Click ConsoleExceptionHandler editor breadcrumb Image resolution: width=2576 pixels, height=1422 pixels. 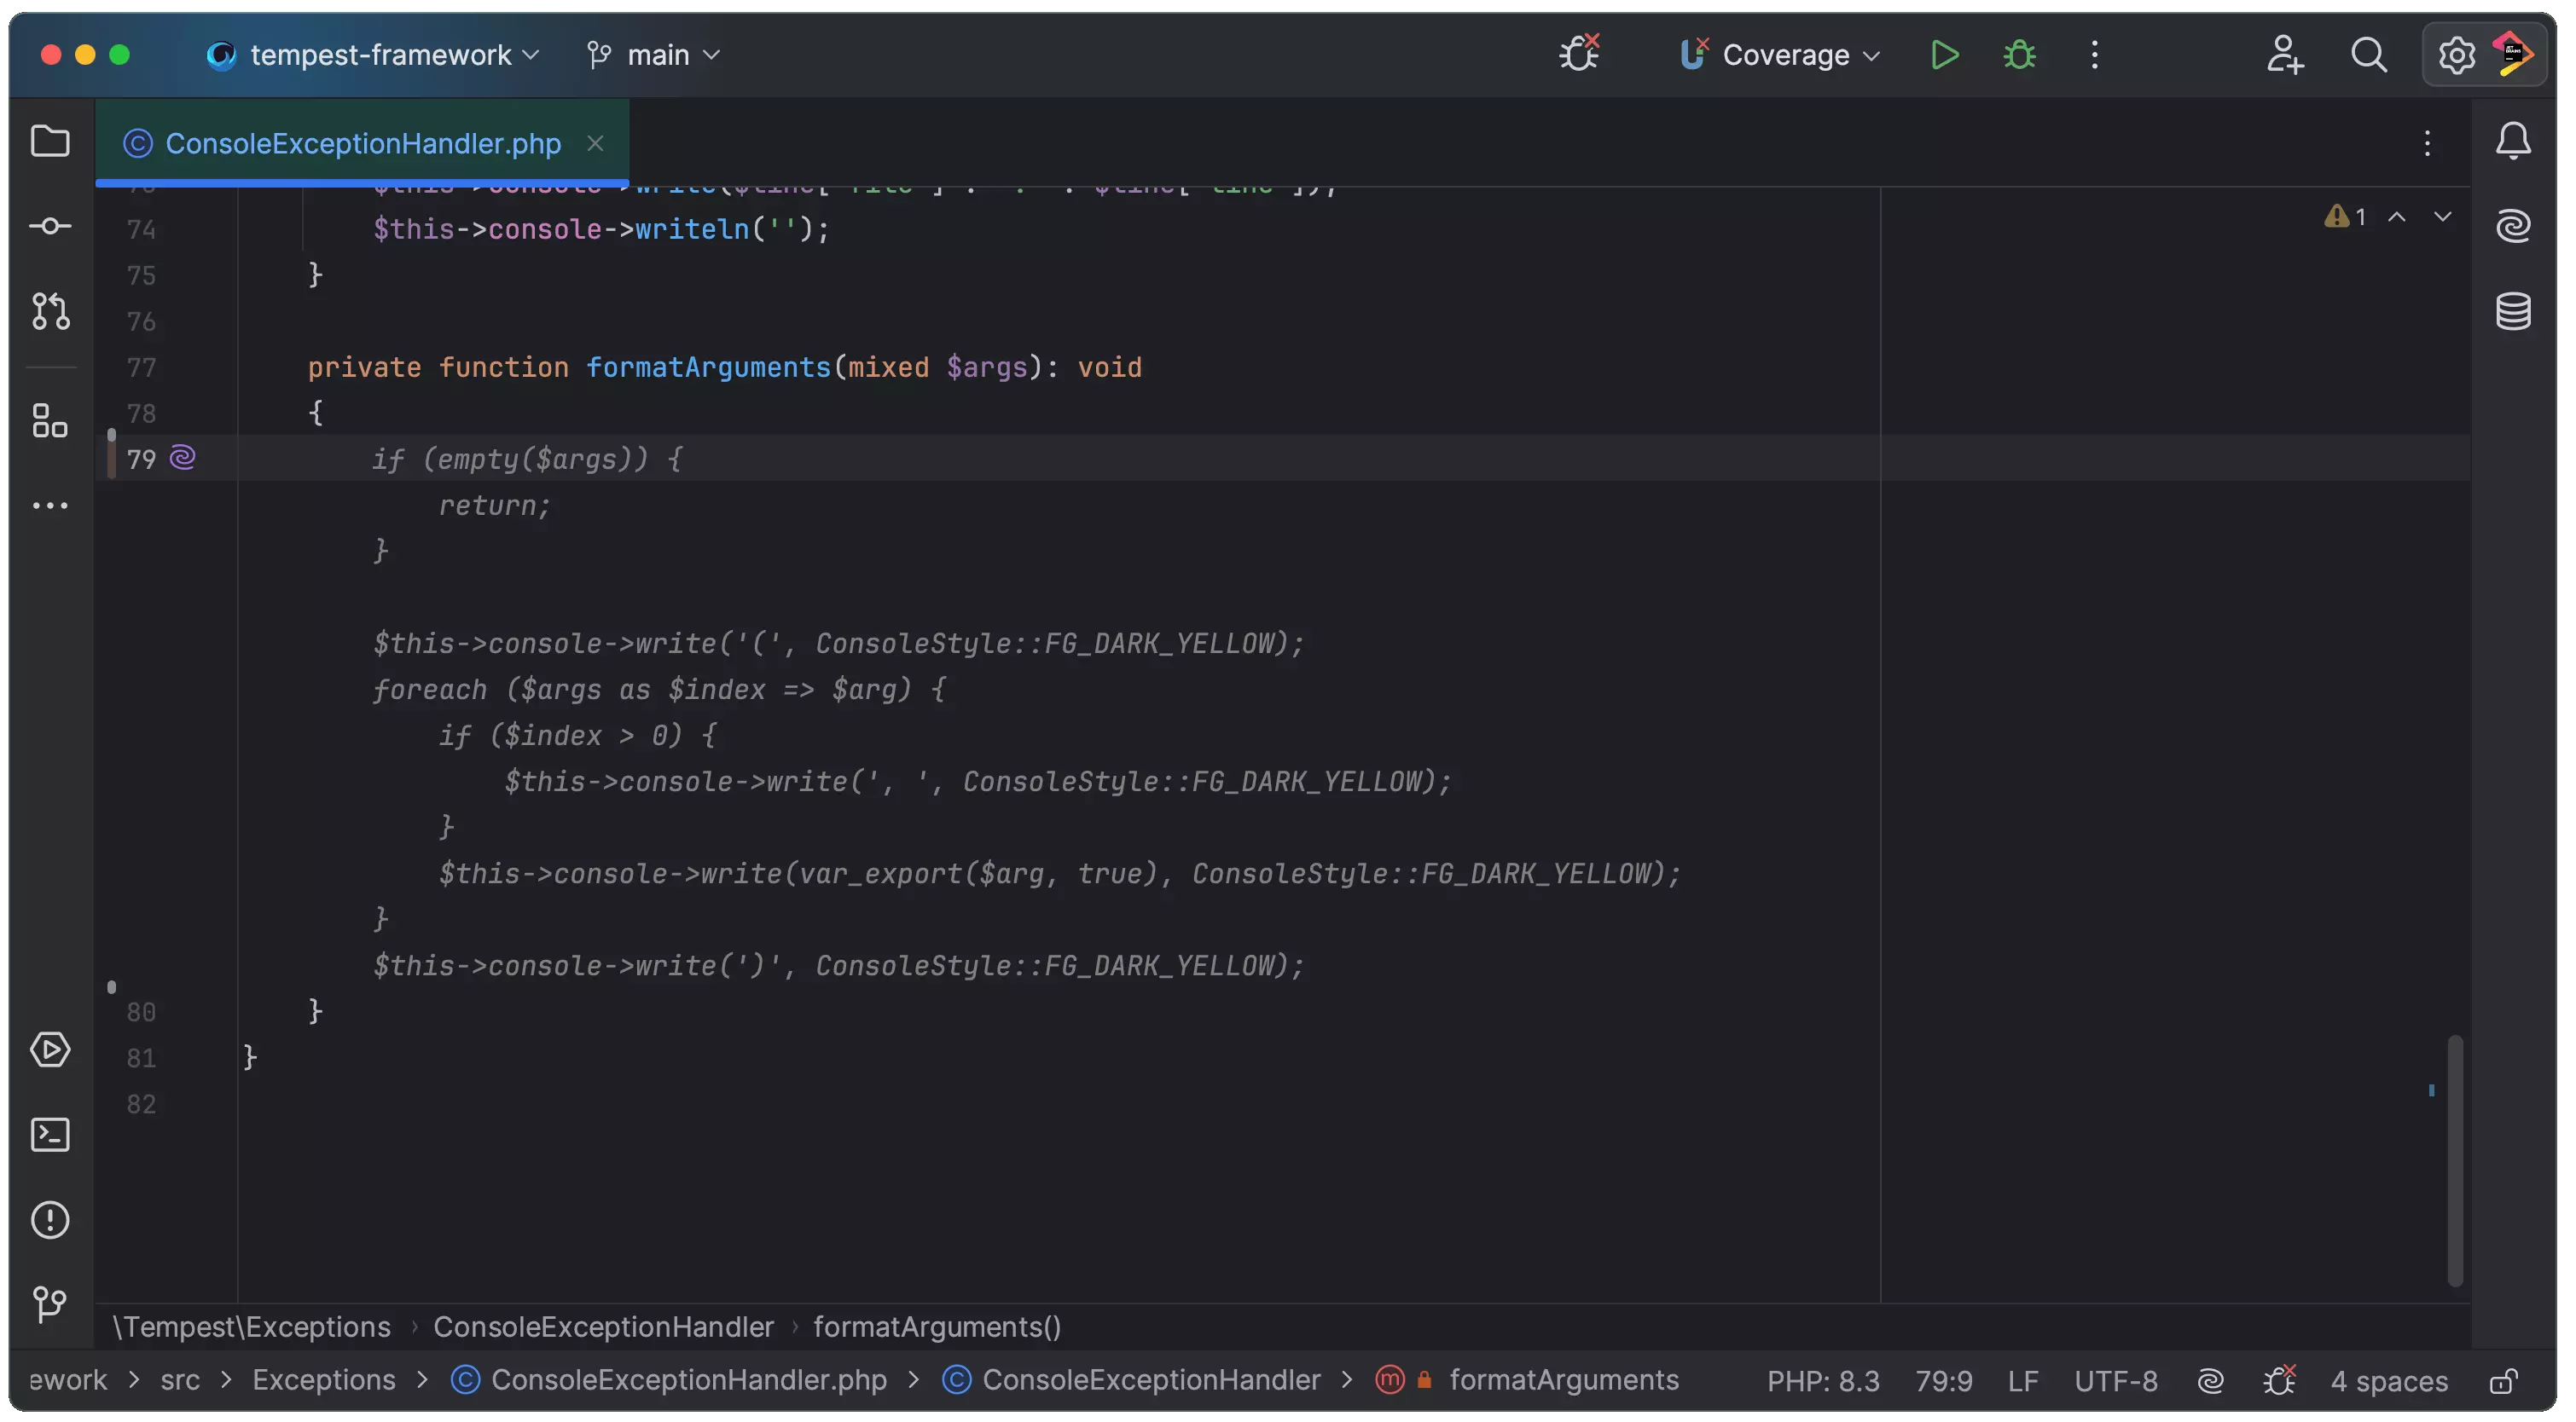pos(603,1326)
